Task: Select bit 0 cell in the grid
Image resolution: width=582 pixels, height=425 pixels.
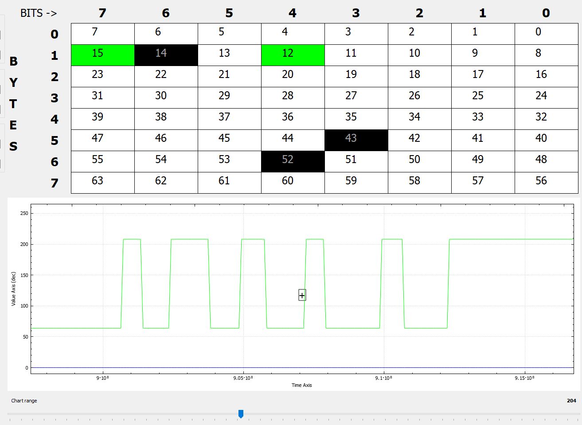Action: [546, 34]
